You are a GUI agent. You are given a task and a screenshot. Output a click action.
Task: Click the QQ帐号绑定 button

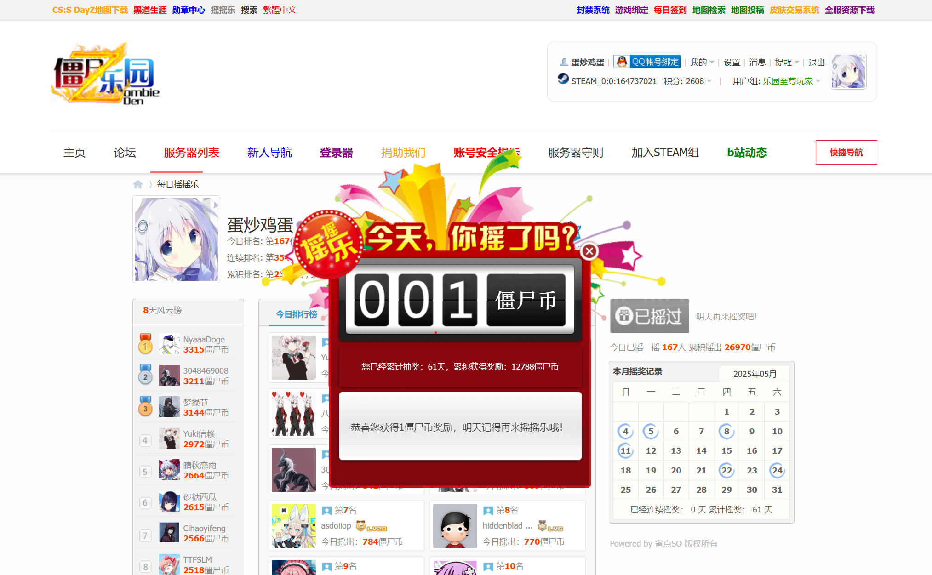point(647,62)
